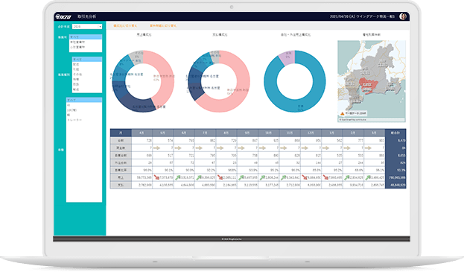464x272 pixels.
Task: Click the green up arrow in 9月 column
Action: pyautogui.click(x=241, y=177)
